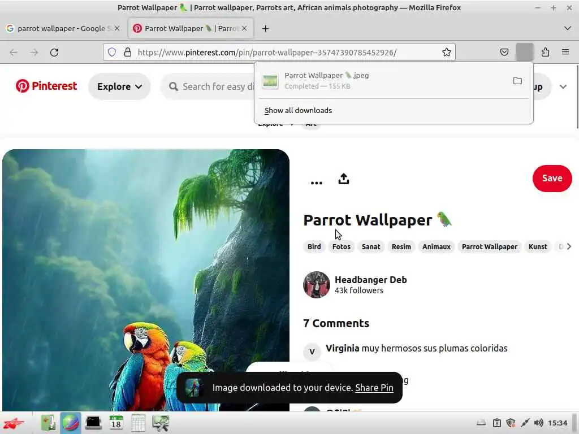Switch to parrot wallpaper Google tab
Screen dimensions: 579x434
pyautogui.click(x=63, y=28)
